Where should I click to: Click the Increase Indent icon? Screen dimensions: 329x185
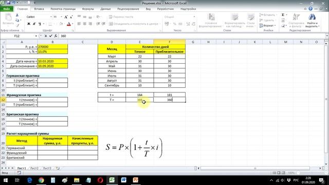pos(103,24)
